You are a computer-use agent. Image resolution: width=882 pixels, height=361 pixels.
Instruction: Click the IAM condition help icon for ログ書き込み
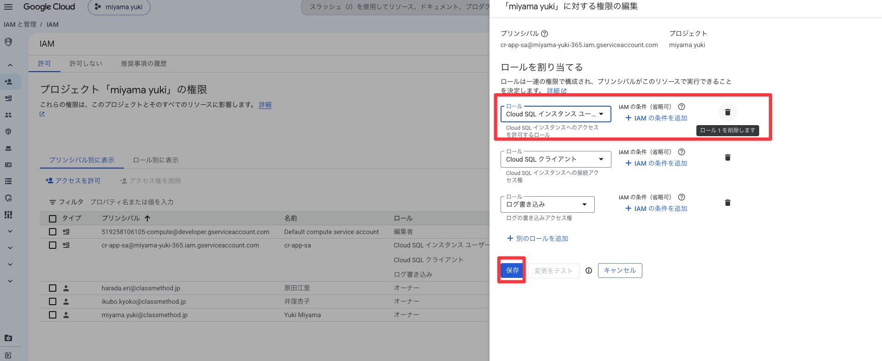coord(681,197)
